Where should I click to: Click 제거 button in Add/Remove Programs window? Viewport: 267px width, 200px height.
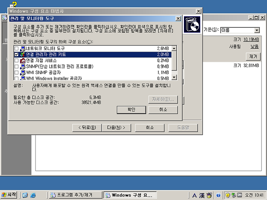pyautogui.click(x=253, y=56)
